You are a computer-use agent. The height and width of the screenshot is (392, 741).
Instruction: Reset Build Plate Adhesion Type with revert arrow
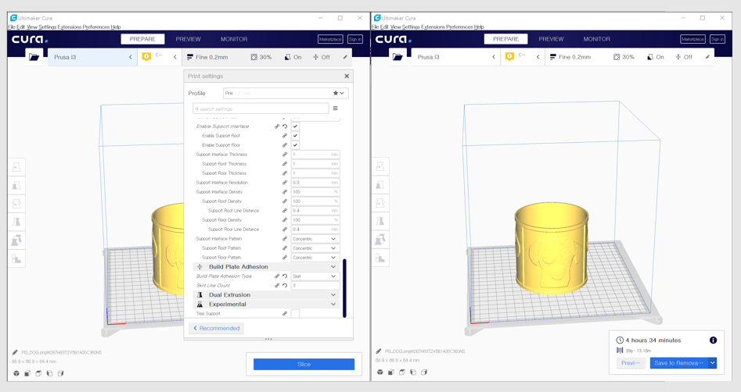point(285,276)
